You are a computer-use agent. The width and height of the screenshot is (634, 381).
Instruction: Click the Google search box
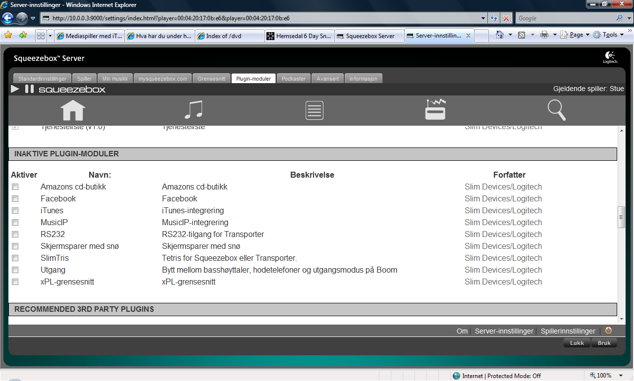click(565, 18)
